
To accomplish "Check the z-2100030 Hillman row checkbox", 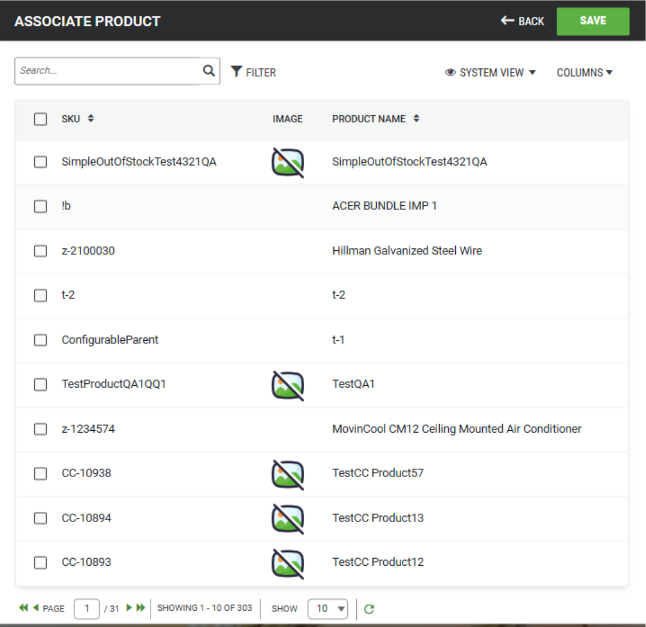I will pos(40,251).
